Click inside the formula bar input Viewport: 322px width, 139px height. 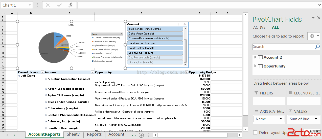[197, 5]
